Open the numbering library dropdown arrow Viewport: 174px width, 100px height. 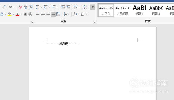pos(50,7)
